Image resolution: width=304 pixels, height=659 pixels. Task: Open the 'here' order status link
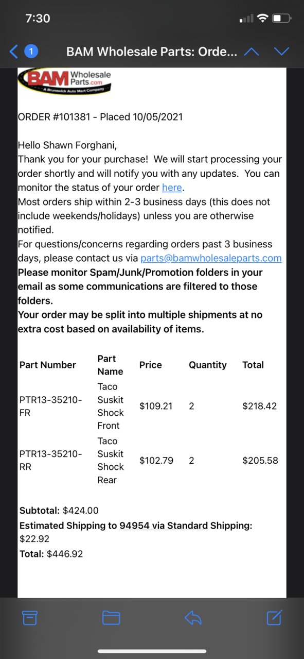(x=172, y=188)
